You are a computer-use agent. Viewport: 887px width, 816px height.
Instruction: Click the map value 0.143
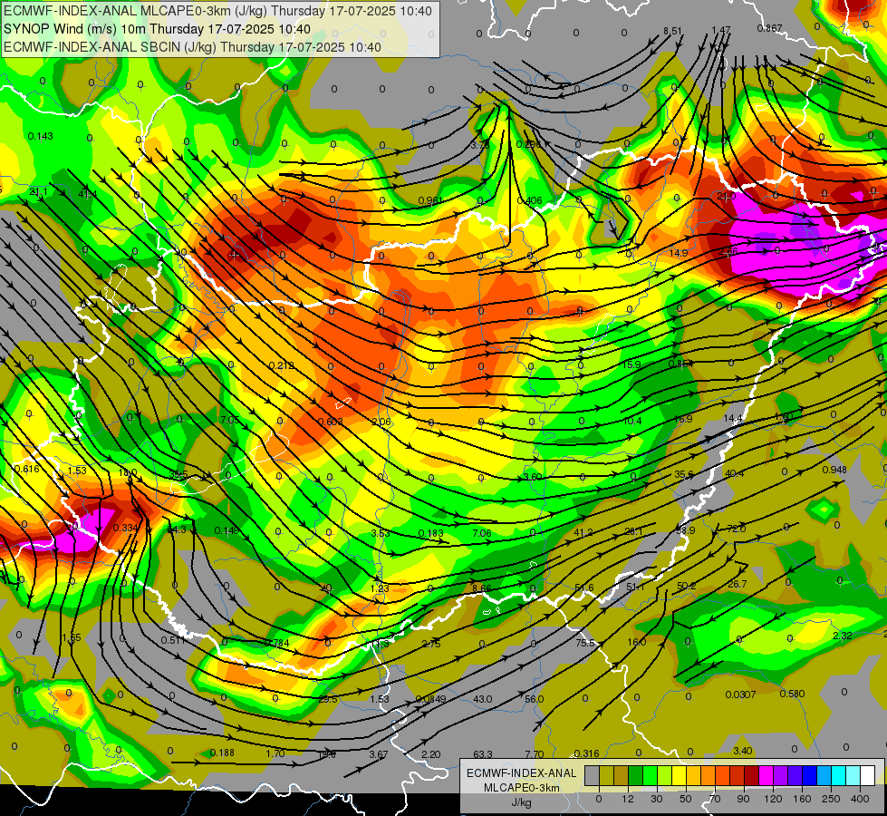40,136
